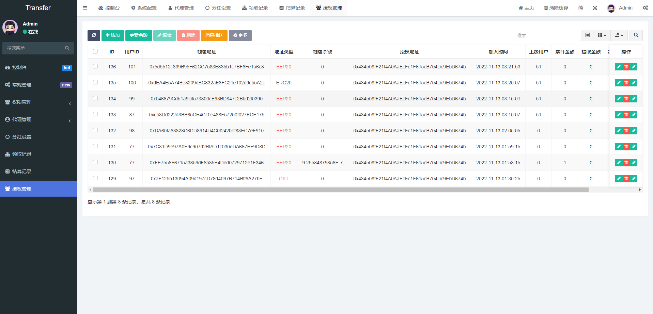Click the search input field above the table
This screenshot has height=314, width=653.
point(546,35)
